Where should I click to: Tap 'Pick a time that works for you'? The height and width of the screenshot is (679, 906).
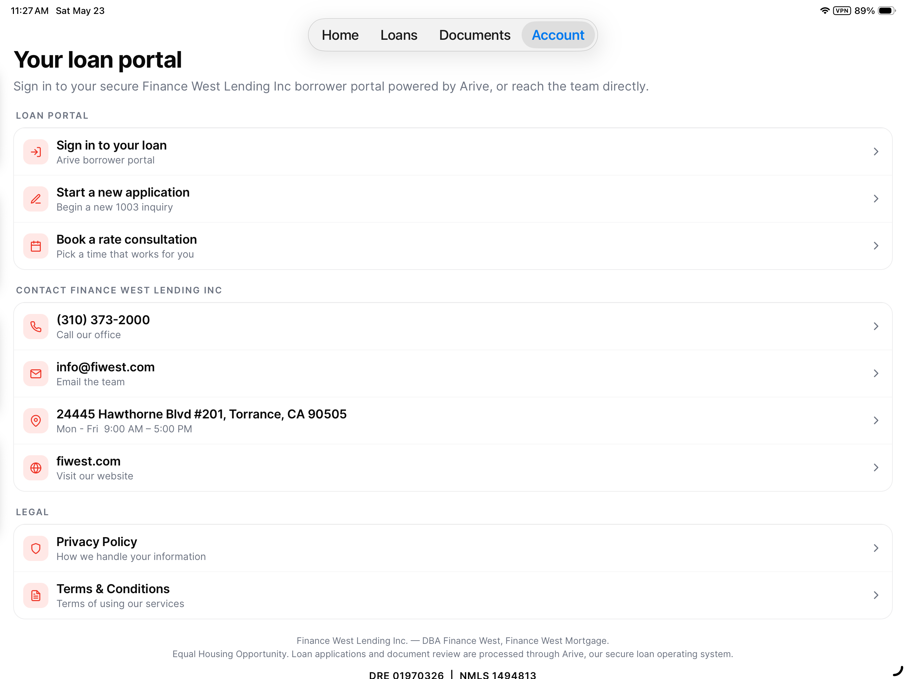point(125,254)
